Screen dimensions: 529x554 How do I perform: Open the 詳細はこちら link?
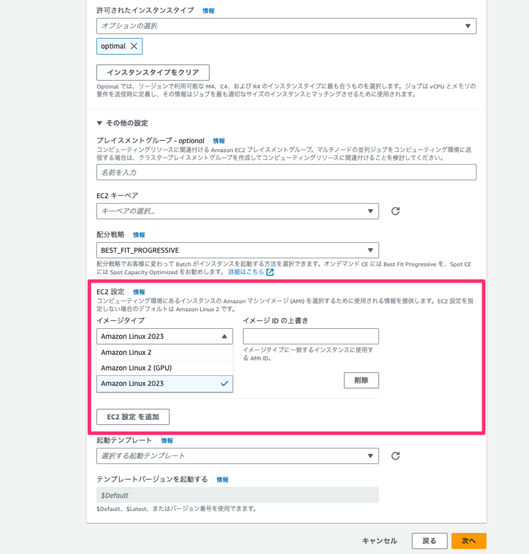click(x=246, y=272)
